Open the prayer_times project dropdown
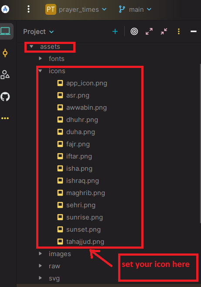This screenshot has width=201, height=287. [x=83, y=9]
